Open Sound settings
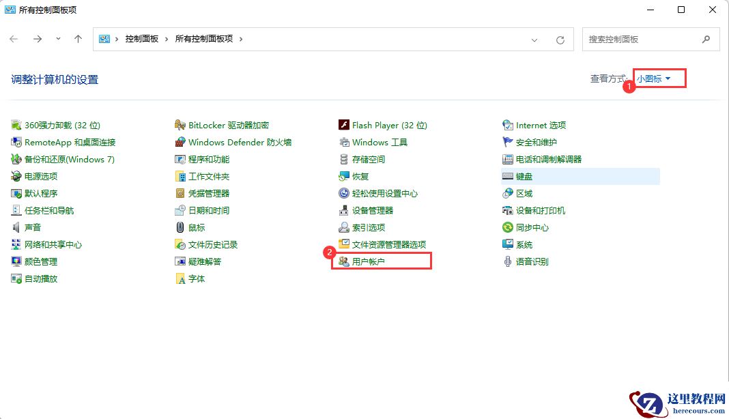The image size is (729, 419). point(32,227)
